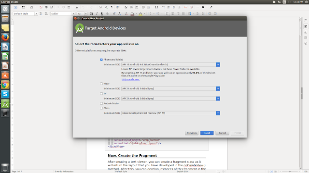Toggle Formatting Marks pilcrow icon
This screenshot has height=173, width=309.
click(x=112, y=7)
